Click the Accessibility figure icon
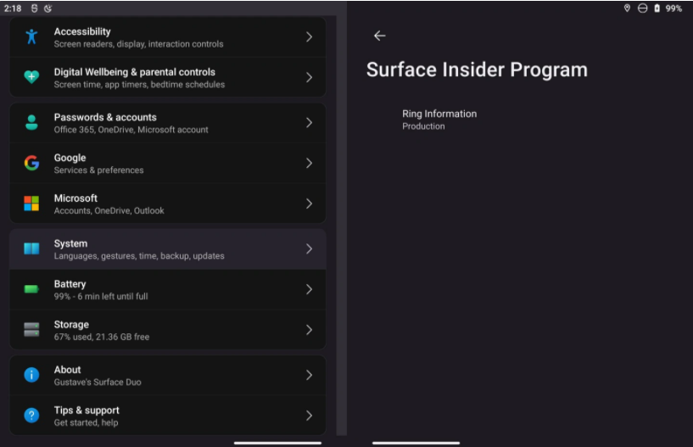The image size is (693, 447). point(31,36)
